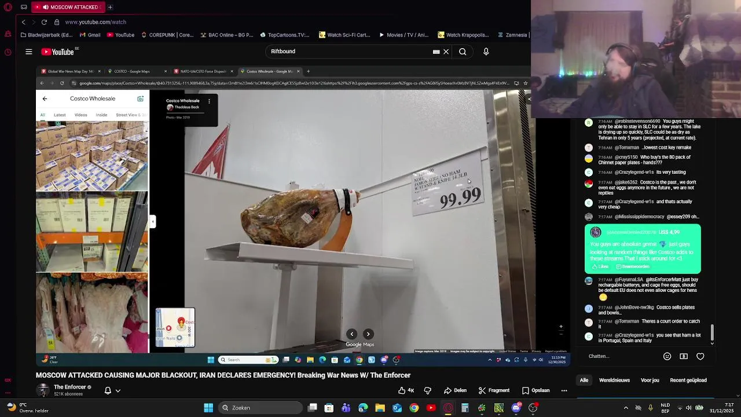Select the Alle filter chip
The height and width of the screenshot is (417, 741).
(584, 381)
